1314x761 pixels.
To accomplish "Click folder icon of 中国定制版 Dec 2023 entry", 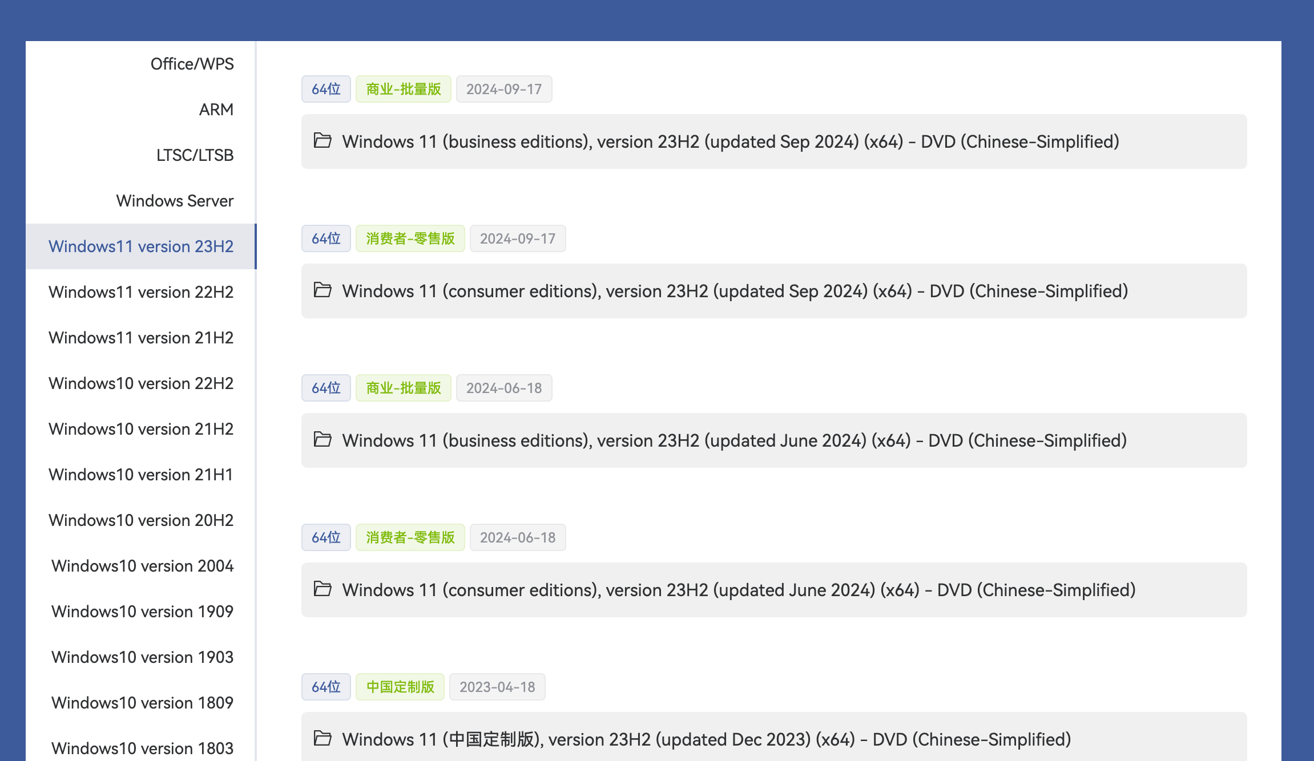I will click(x=323, y=738).
